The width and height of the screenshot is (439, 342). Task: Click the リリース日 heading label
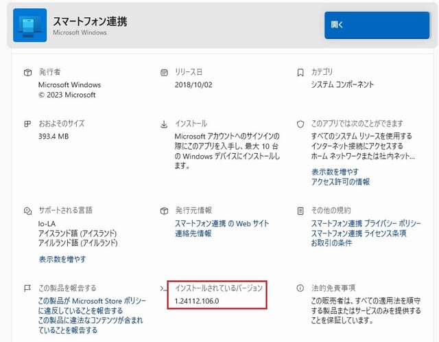pos(189,72)
